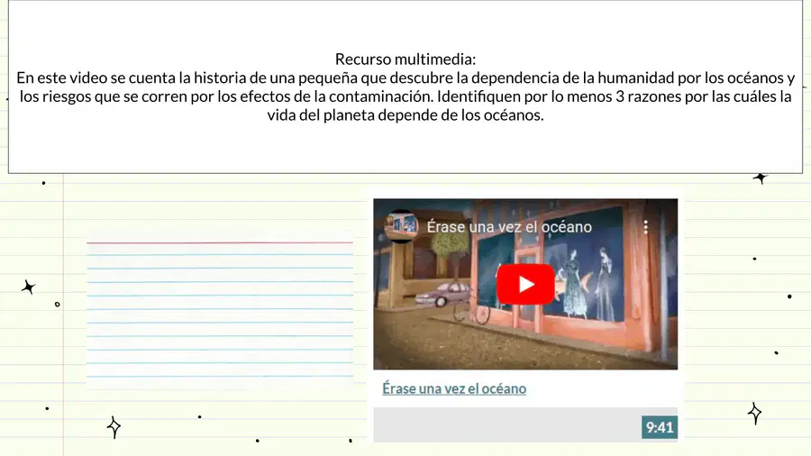
Task: Click the video thumbnail's shop window mannequins
Action: 587,285
